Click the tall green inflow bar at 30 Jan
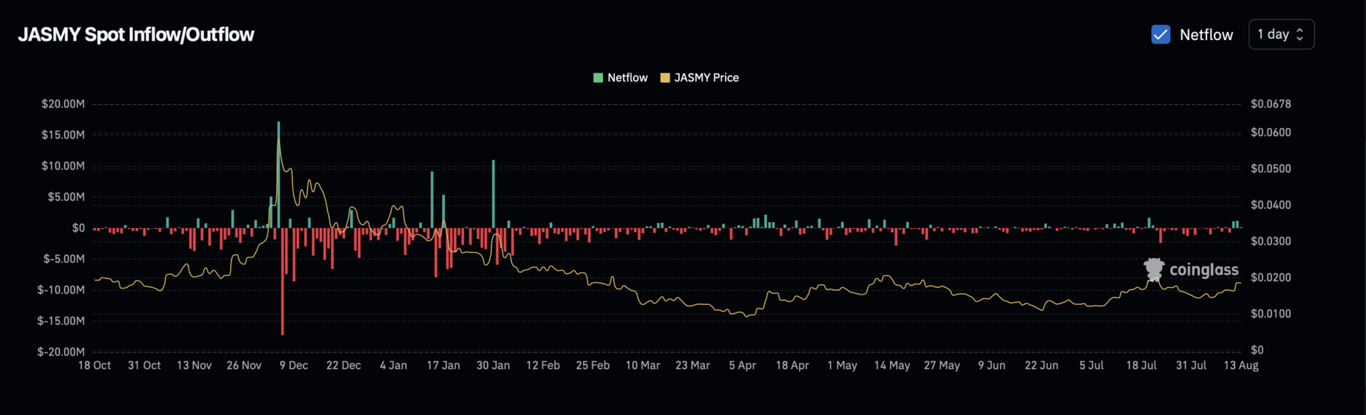Viewport: 1366px width, 415px height. pyautogui.click(x=494, y=194)
